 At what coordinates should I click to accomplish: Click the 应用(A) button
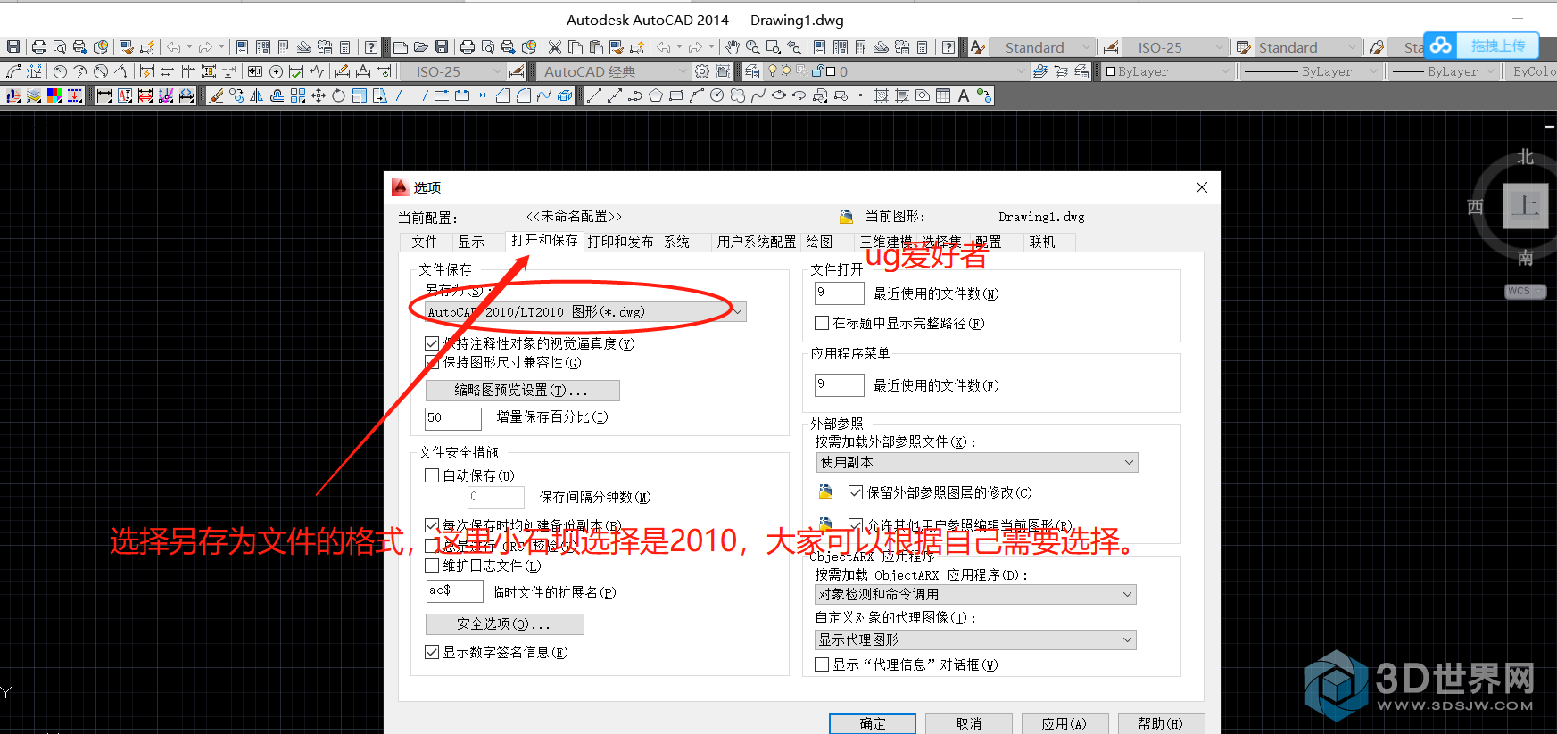1064,723
